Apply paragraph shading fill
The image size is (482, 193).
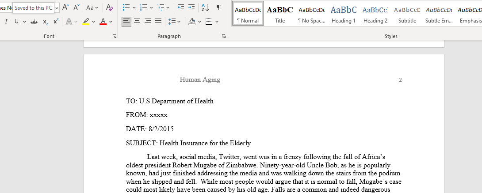click(x=192, y=22)
